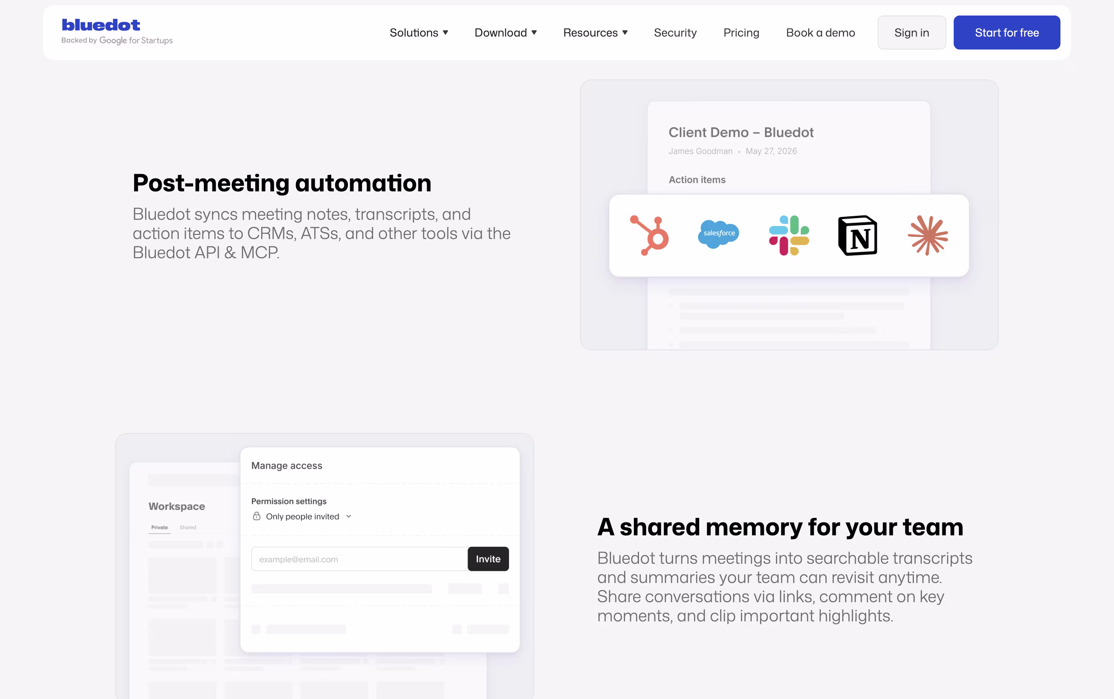The height and width of the screenshot is (699, 1114).
Task: Click the James Goodman author name
Action: [700, 151]
